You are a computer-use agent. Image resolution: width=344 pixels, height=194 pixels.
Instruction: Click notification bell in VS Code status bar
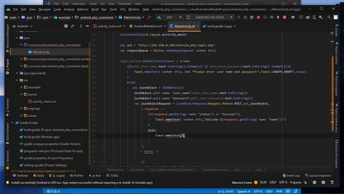(x=296, y=191)
